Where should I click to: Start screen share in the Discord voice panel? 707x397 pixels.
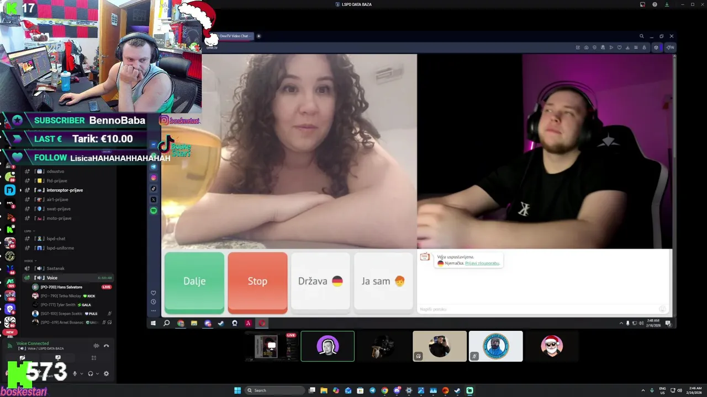point(57,358)
